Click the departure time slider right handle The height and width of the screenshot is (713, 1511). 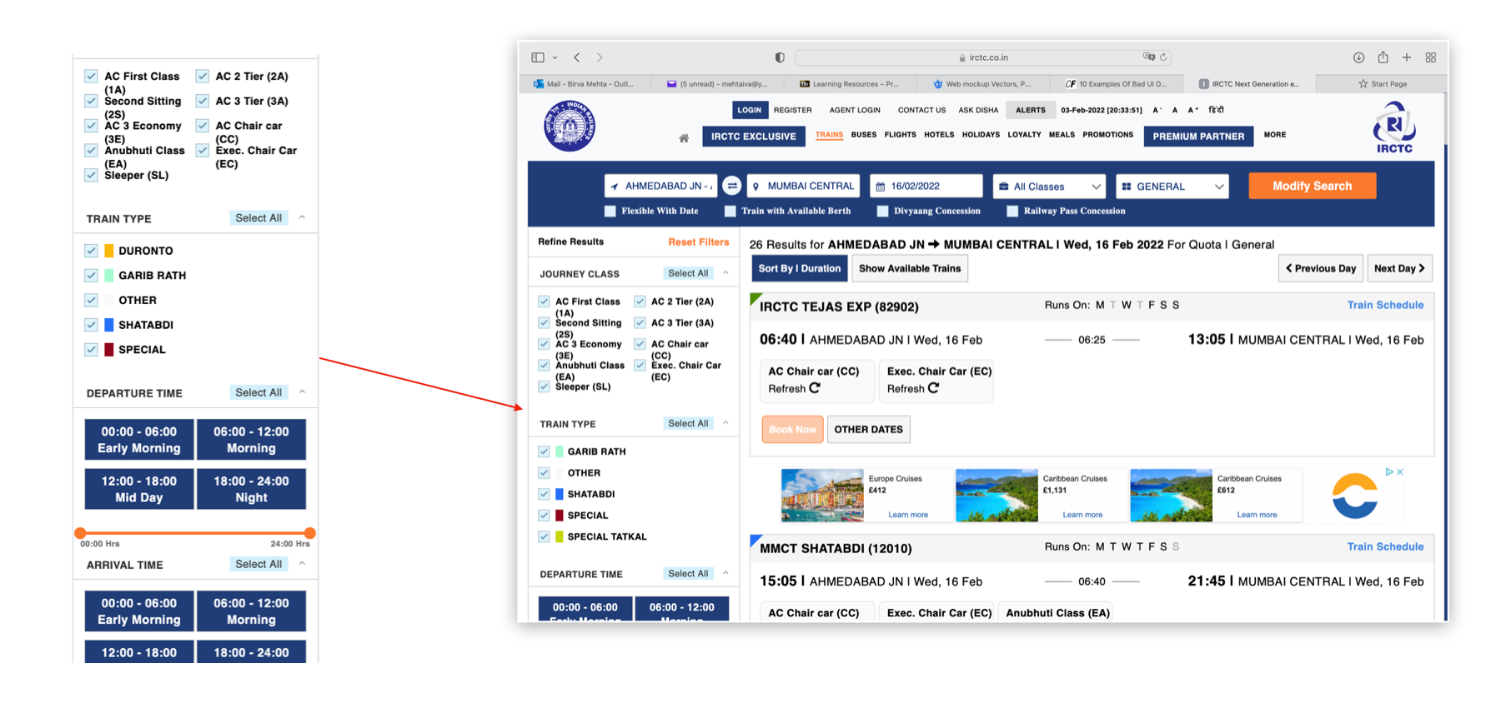309,533
